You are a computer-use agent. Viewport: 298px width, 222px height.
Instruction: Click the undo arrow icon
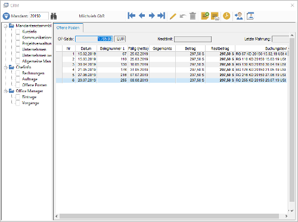pos(183,16)
